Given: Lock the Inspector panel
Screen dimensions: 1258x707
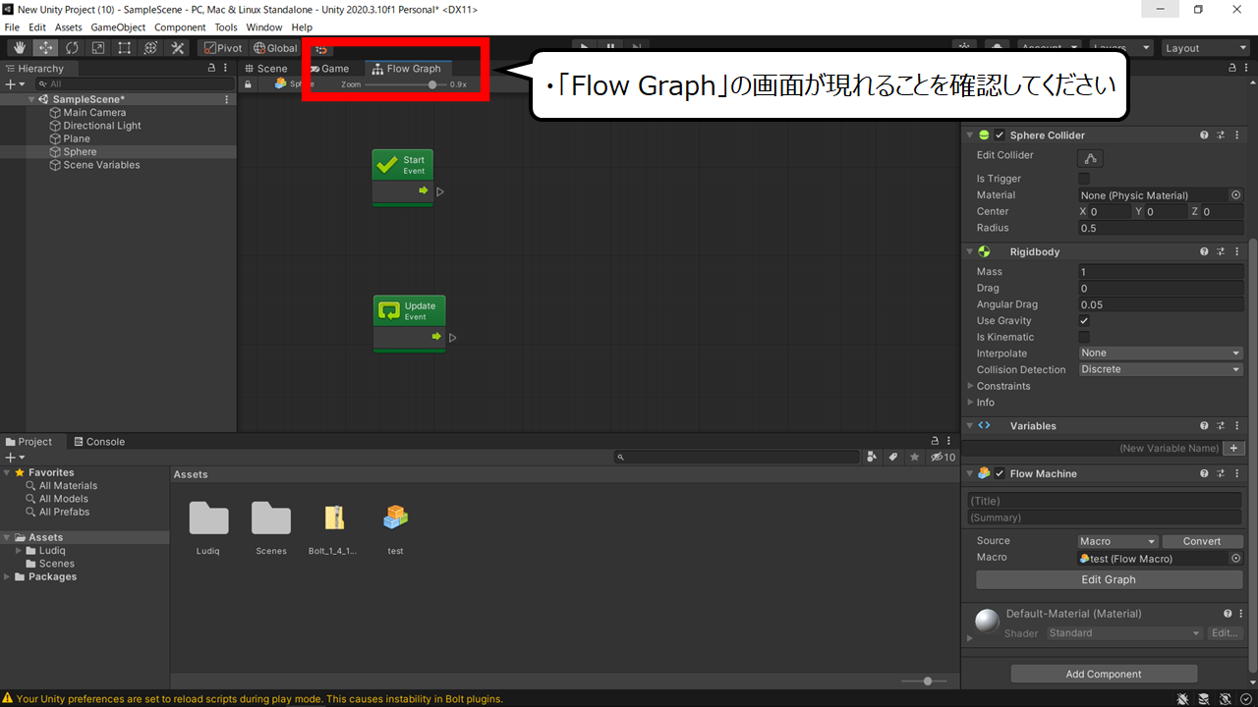Looking at the screenshot, I should tap(1234, 67).
